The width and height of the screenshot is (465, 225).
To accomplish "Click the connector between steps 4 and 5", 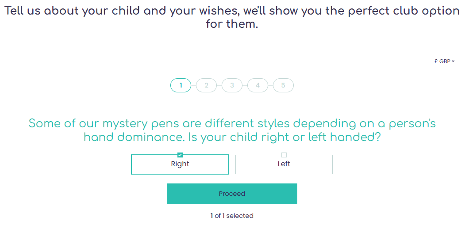I will [x=270, y=85].
